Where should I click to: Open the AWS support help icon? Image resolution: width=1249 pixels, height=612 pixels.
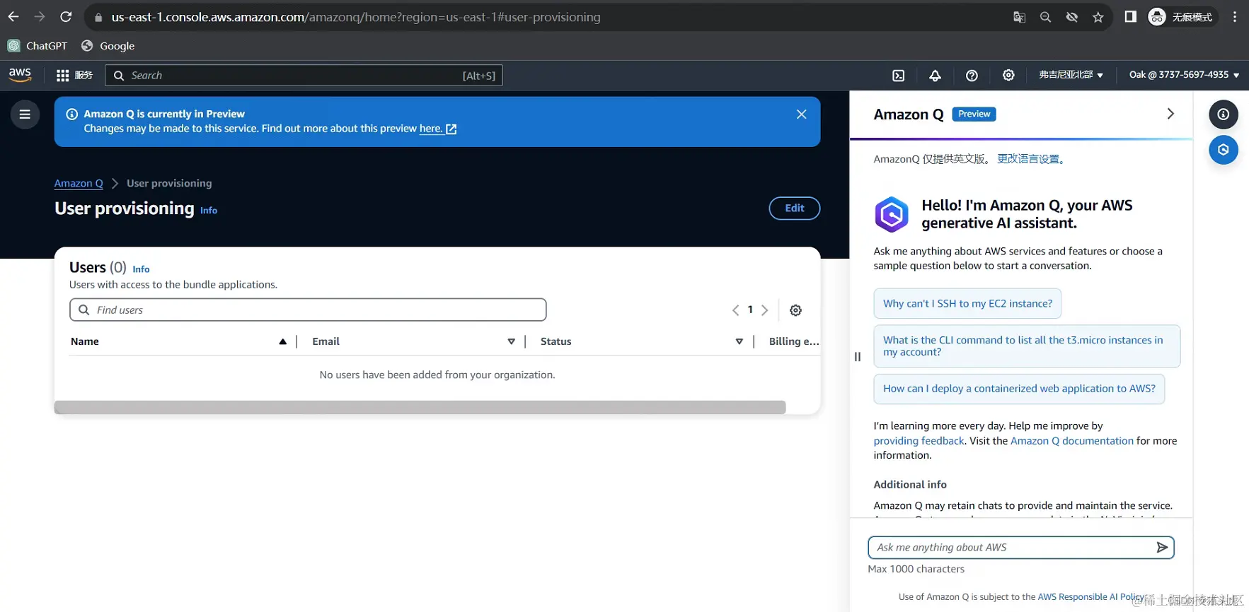[x=972, y=76]
